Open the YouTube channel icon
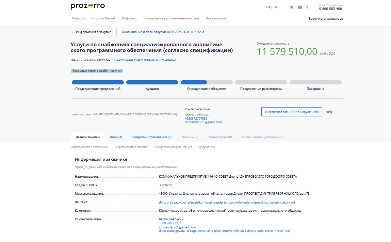Screen dimensions: 391x242 (300, 7)
